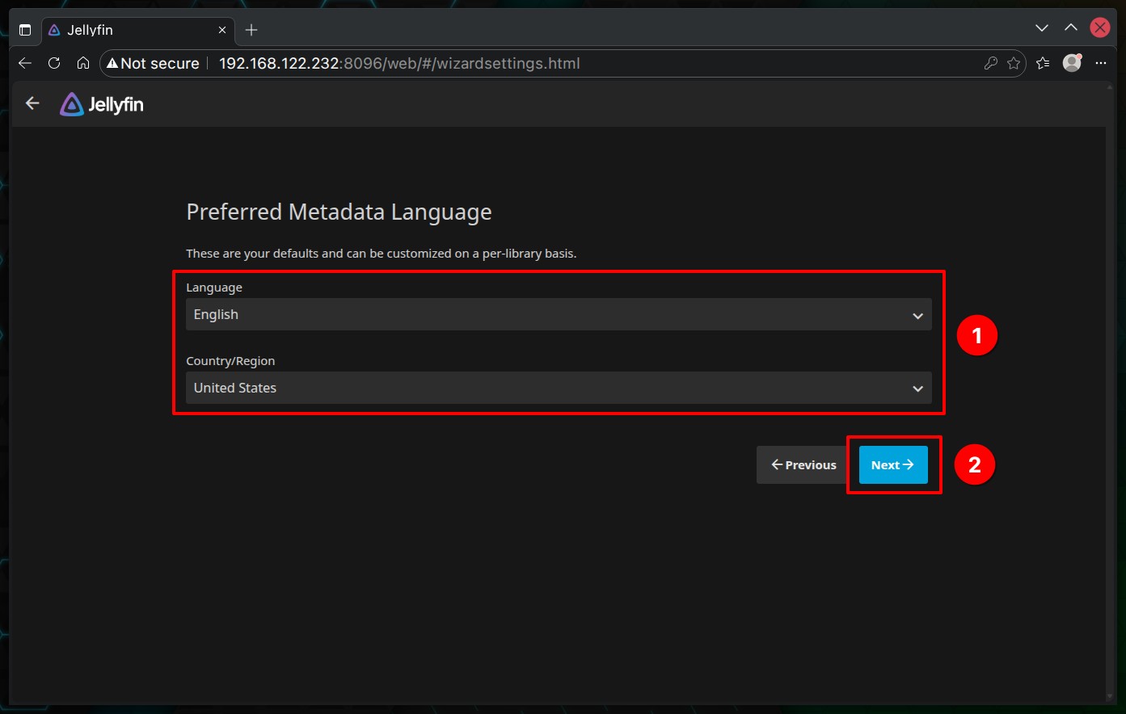Click the Next button
1126x714 pixels.
[892, 465]
